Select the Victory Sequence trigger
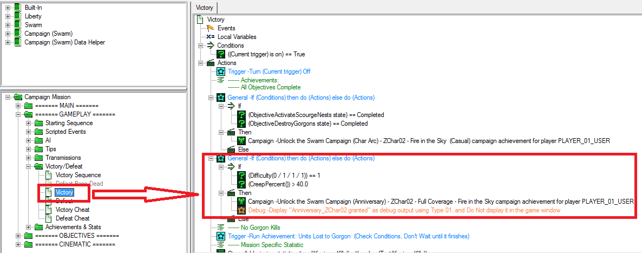The height and width of the screenshot is (253, 642). 78,174
